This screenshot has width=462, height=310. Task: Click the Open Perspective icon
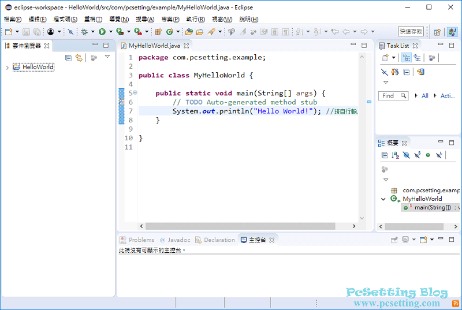(x=437, y=32)
